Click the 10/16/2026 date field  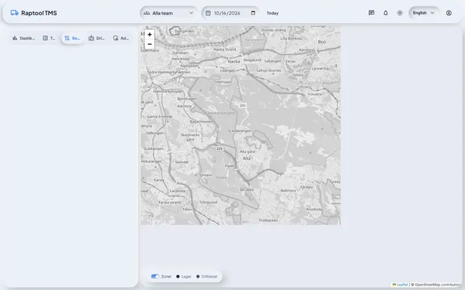point(230,13)
